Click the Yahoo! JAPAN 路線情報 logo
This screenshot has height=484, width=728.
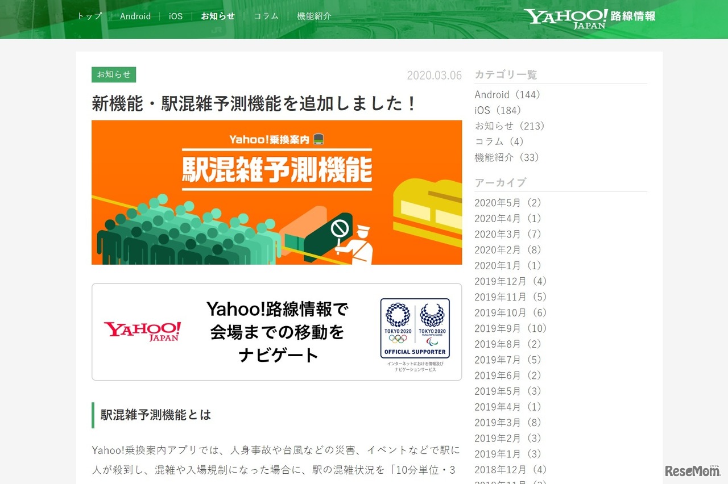(x=589, y=18)
